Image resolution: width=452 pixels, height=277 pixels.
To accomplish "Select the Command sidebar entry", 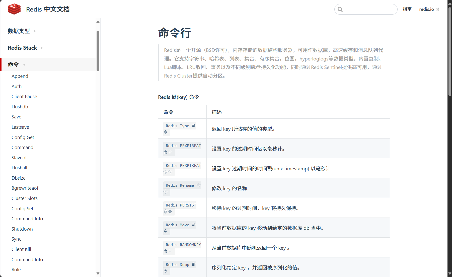I will (22, 148).
